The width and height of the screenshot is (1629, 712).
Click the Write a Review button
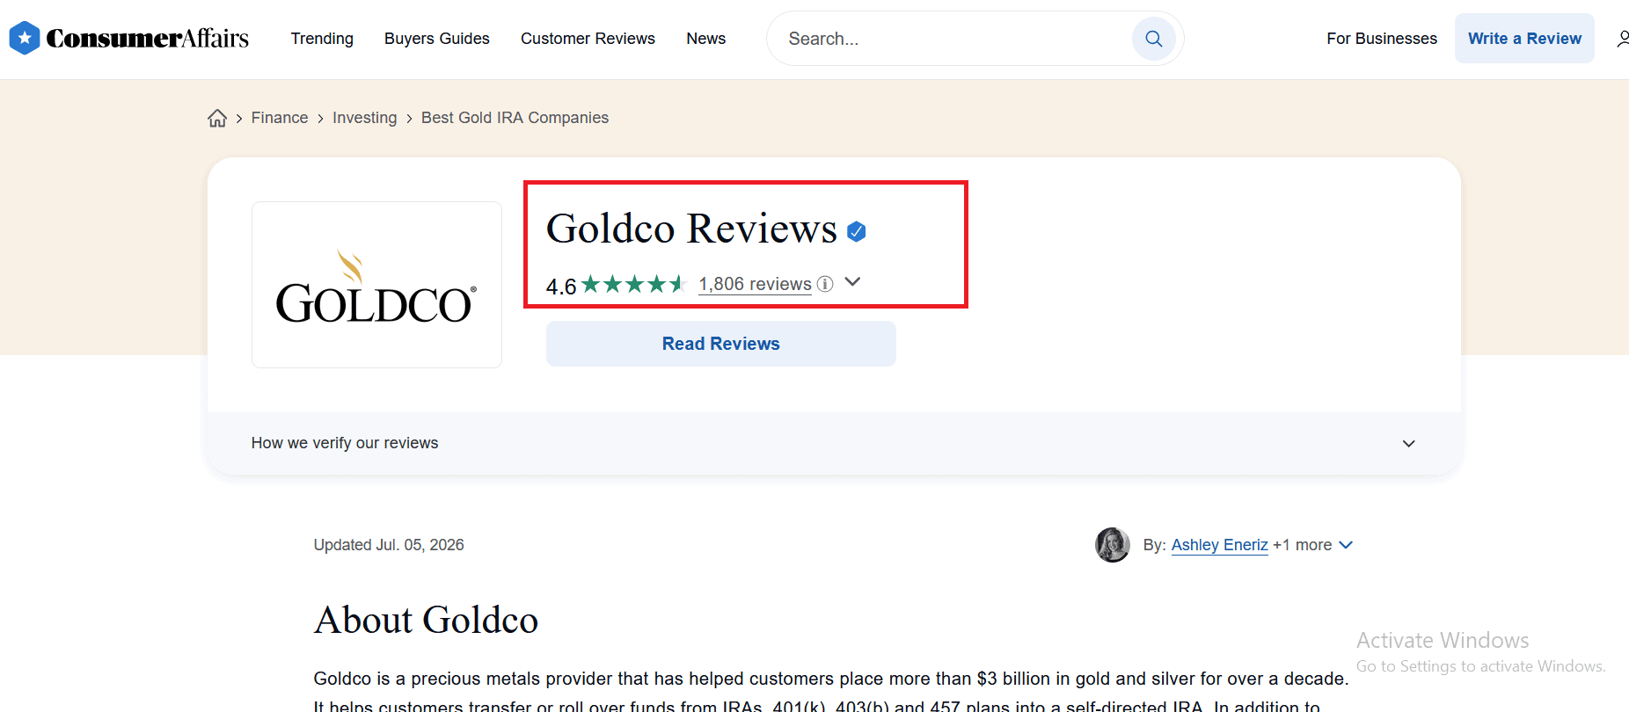(x=1524, y=39)
